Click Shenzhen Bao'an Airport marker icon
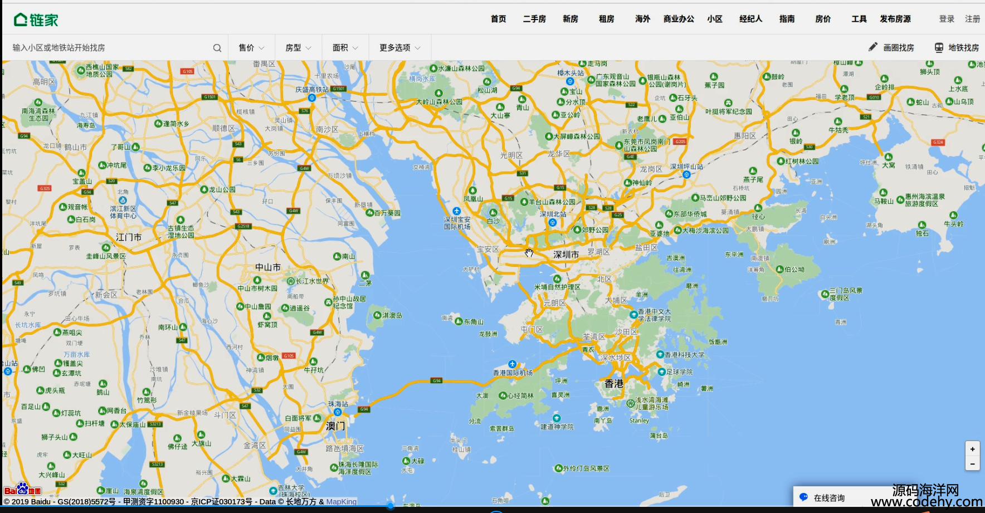This screenshot has width=985, height=513. point(456,211)
